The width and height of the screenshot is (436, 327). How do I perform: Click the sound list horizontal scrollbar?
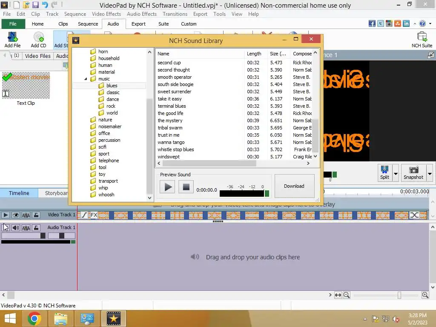click(x=209, y=163)
